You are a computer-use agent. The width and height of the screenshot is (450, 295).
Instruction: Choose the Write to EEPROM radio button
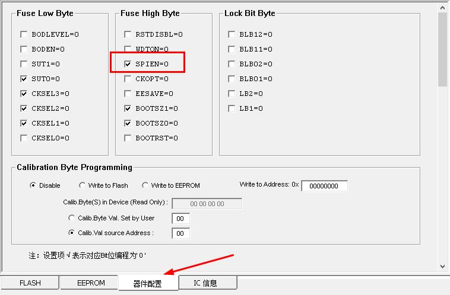coord(145,185)
